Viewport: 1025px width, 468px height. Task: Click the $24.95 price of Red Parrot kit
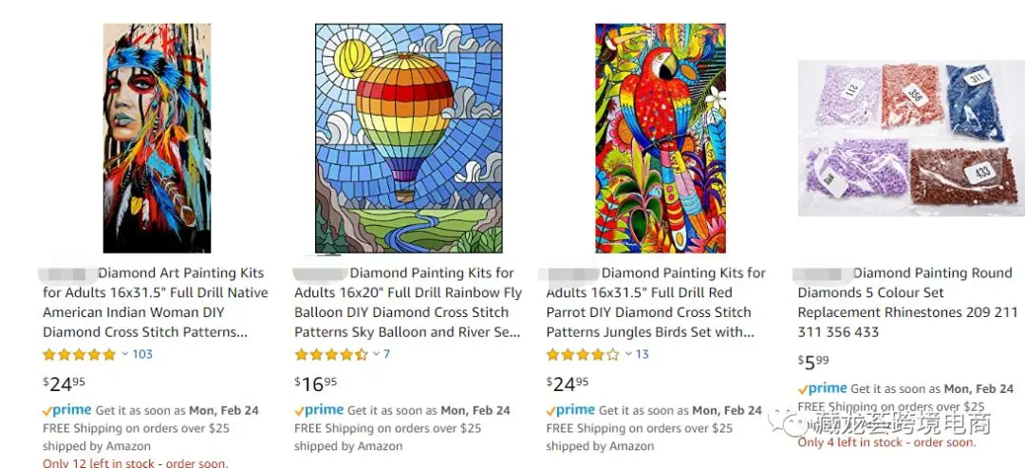[568, 384]
